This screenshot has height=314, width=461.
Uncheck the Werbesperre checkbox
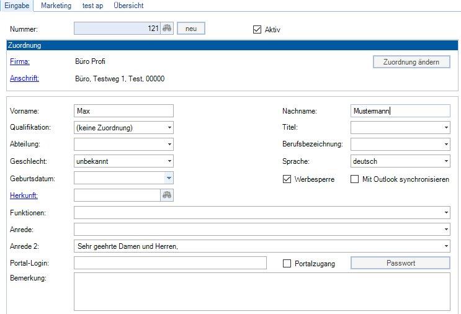coord(287,179)
